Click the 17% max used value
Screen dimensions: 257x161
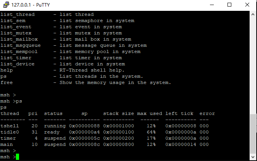151,138
